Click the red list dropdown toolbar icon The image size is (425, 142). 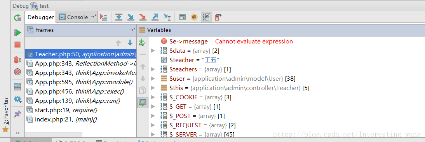[218, 17]
